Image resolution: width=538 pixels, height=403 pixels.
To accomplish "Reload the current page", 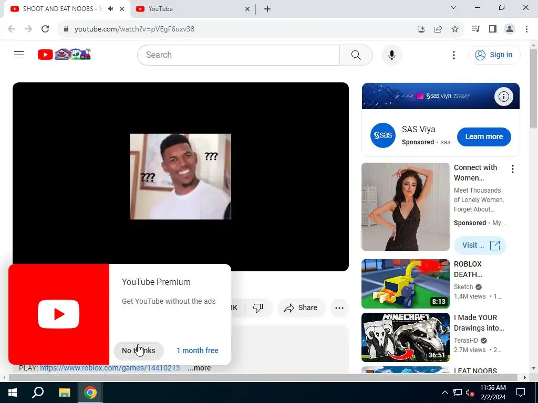I will pyautogui.click(x=45, y=29).
